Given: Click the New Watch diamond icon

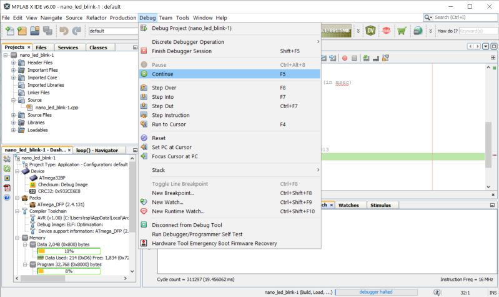Looking at the screenshot, I should [144, 202].
